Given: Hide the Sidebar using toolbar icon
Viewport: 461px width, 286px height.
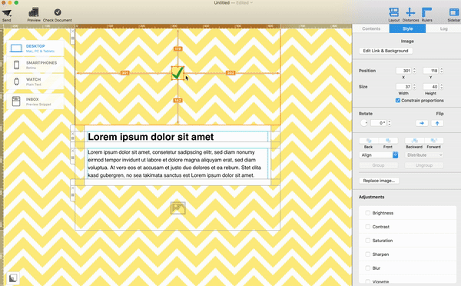Looking at the screenshot, I should (x=454, y=12).
